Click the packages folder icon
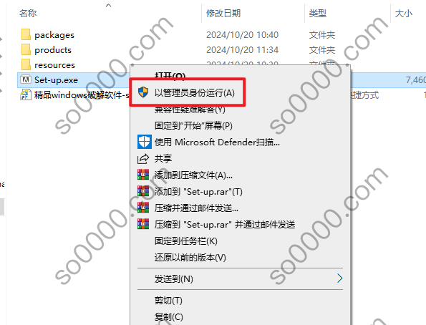This screenshot has width=426, height=325. click(x=26, y=35)
